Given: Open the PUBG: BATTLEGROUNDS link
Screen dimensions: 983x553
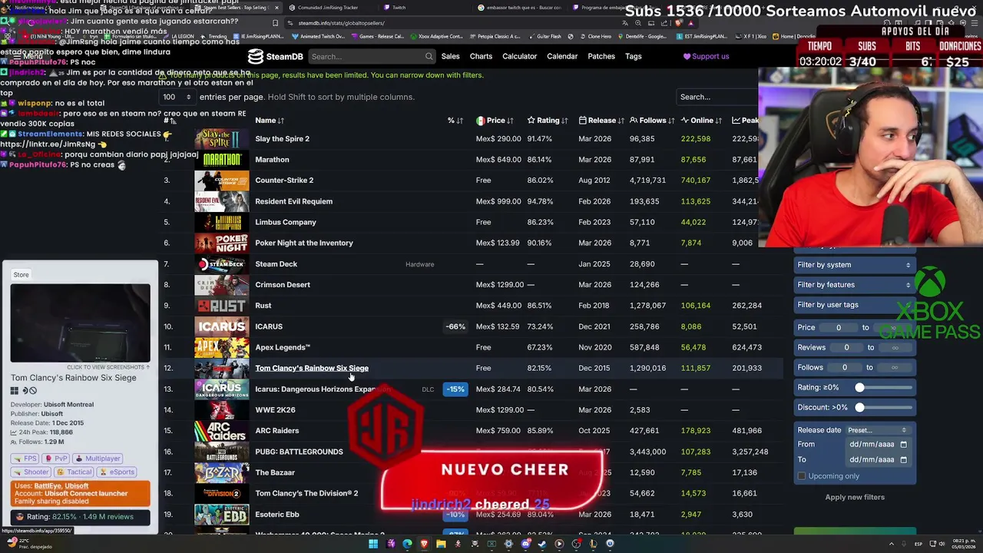Looking at the screenshot, I should click(x=299, y=452).
